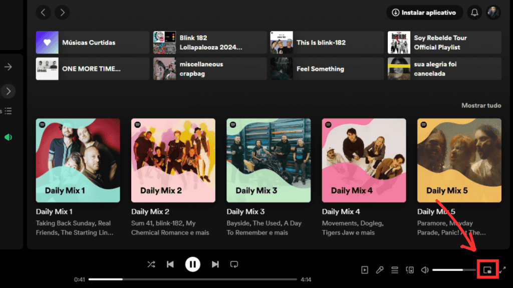Open the Now Playing view icon
Screen dimensions: 513x288
[365, 269]
